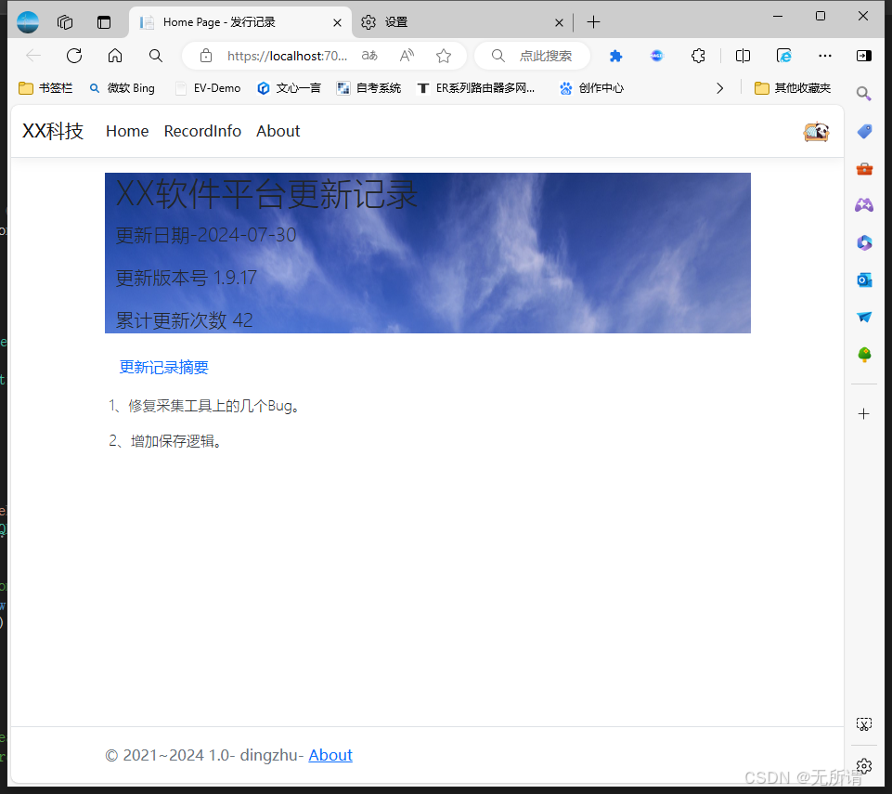Open the 文心一言 bookmark
The height and width of the screenshot is (794, 892).
(x=289, y=88)
